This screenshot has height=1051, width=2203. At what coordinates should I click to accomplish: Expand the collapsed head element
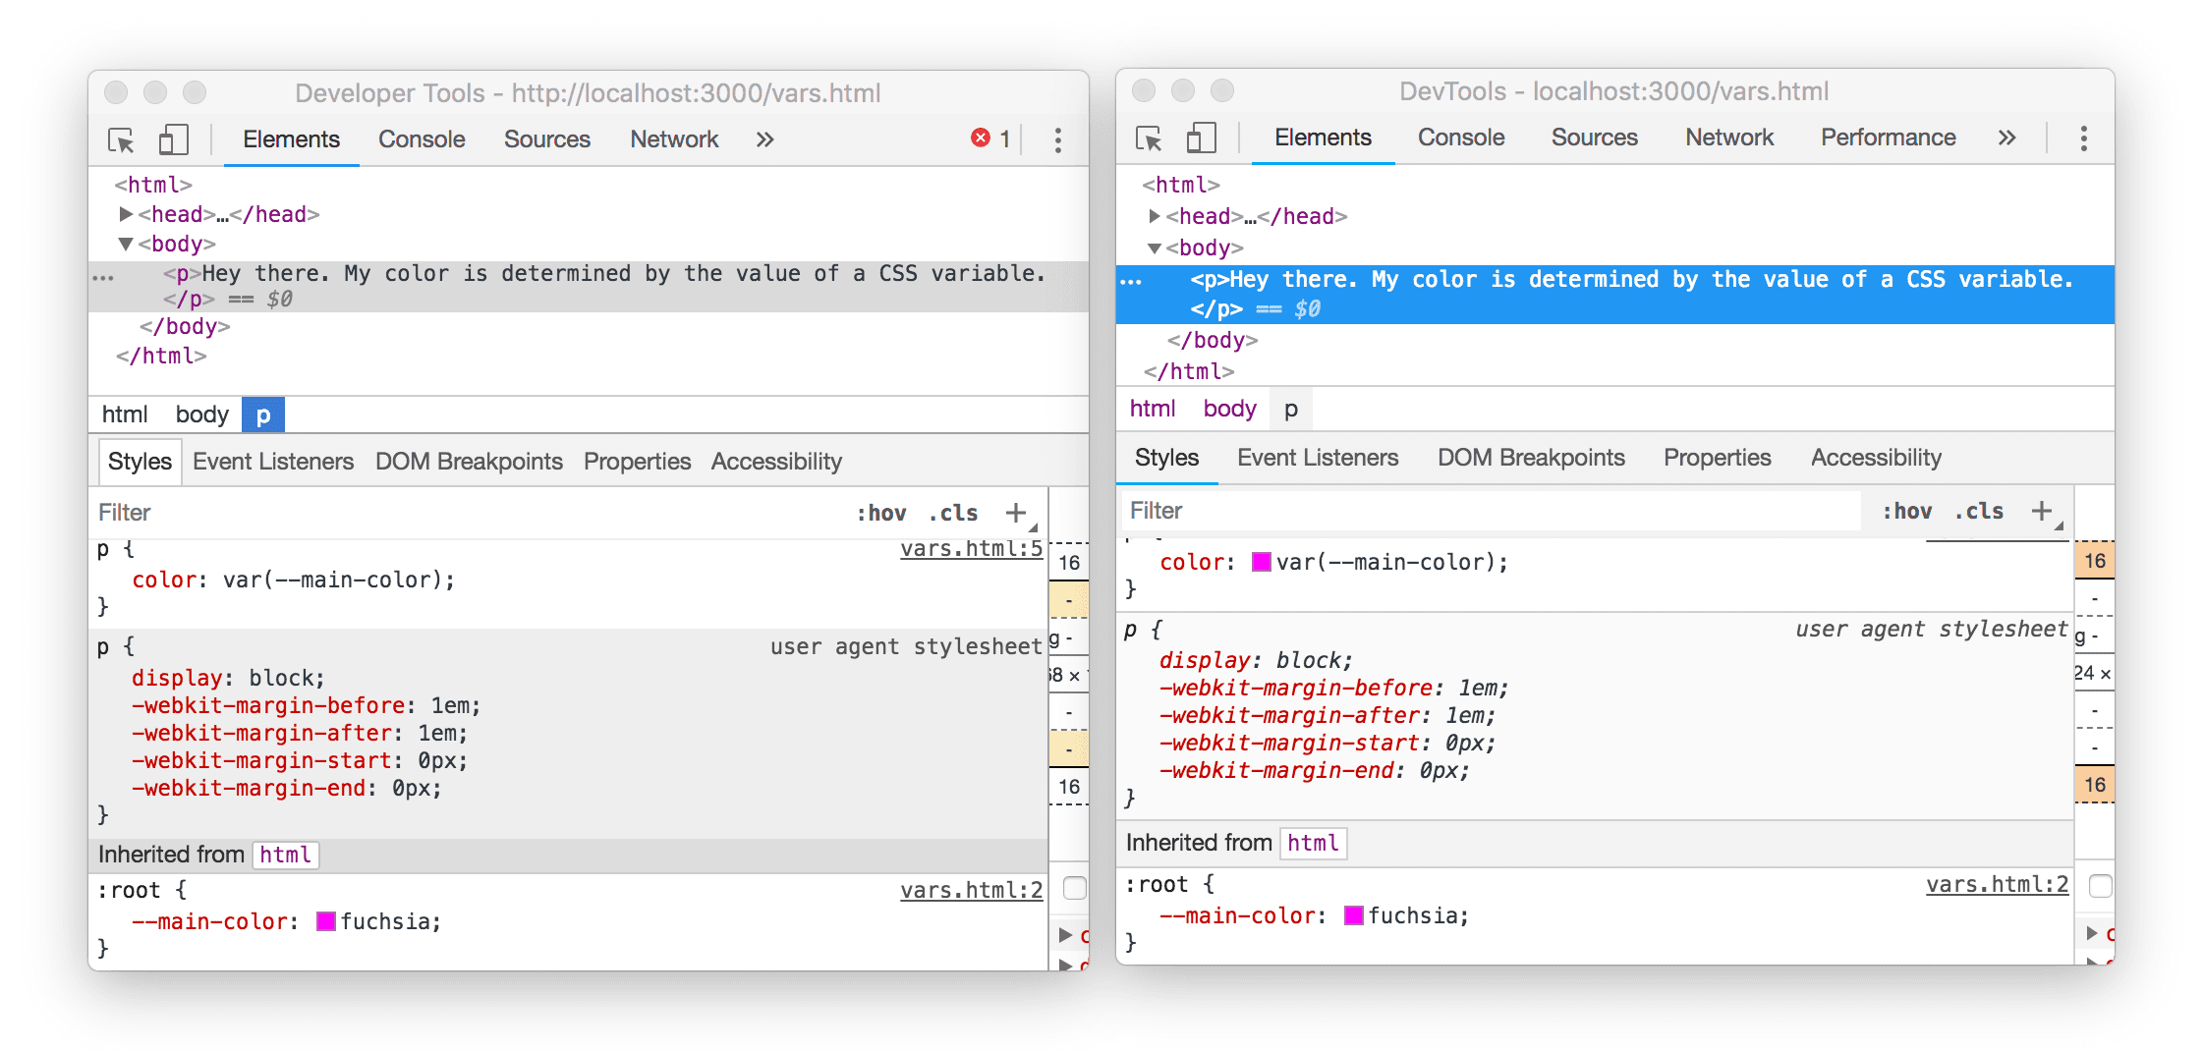(x=126, y=214)
